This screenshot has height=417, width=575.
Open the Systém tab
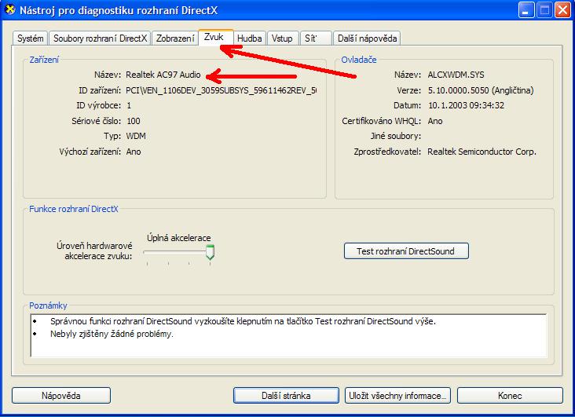click(x=31, y=38)
